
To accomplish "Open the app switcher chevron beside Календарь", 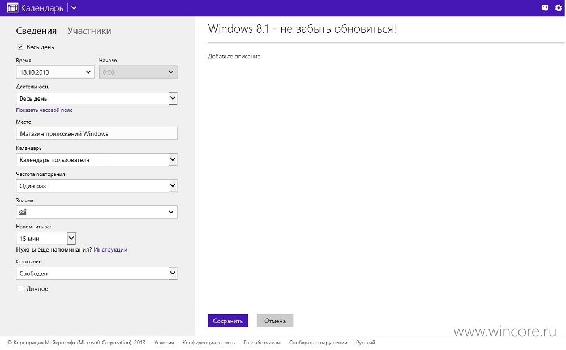I will 74,8.
